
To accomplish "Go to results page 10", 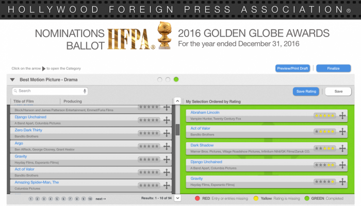I will (x=90, y=199).
